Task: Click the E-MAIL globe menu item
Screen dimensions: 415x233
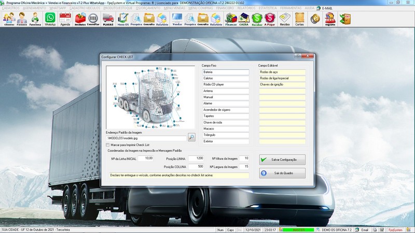Action: [325, 8]
